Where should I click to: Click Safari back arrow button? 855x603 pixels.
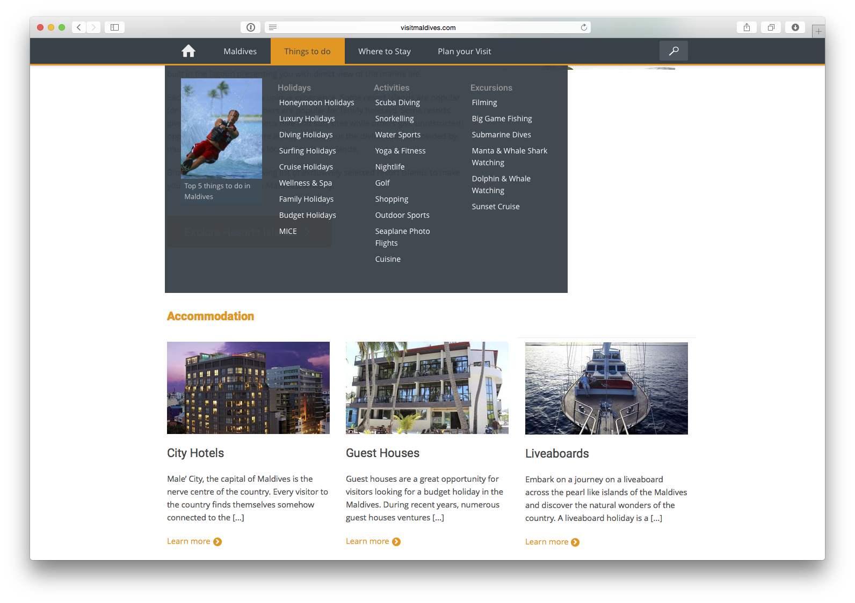(79, 27)
